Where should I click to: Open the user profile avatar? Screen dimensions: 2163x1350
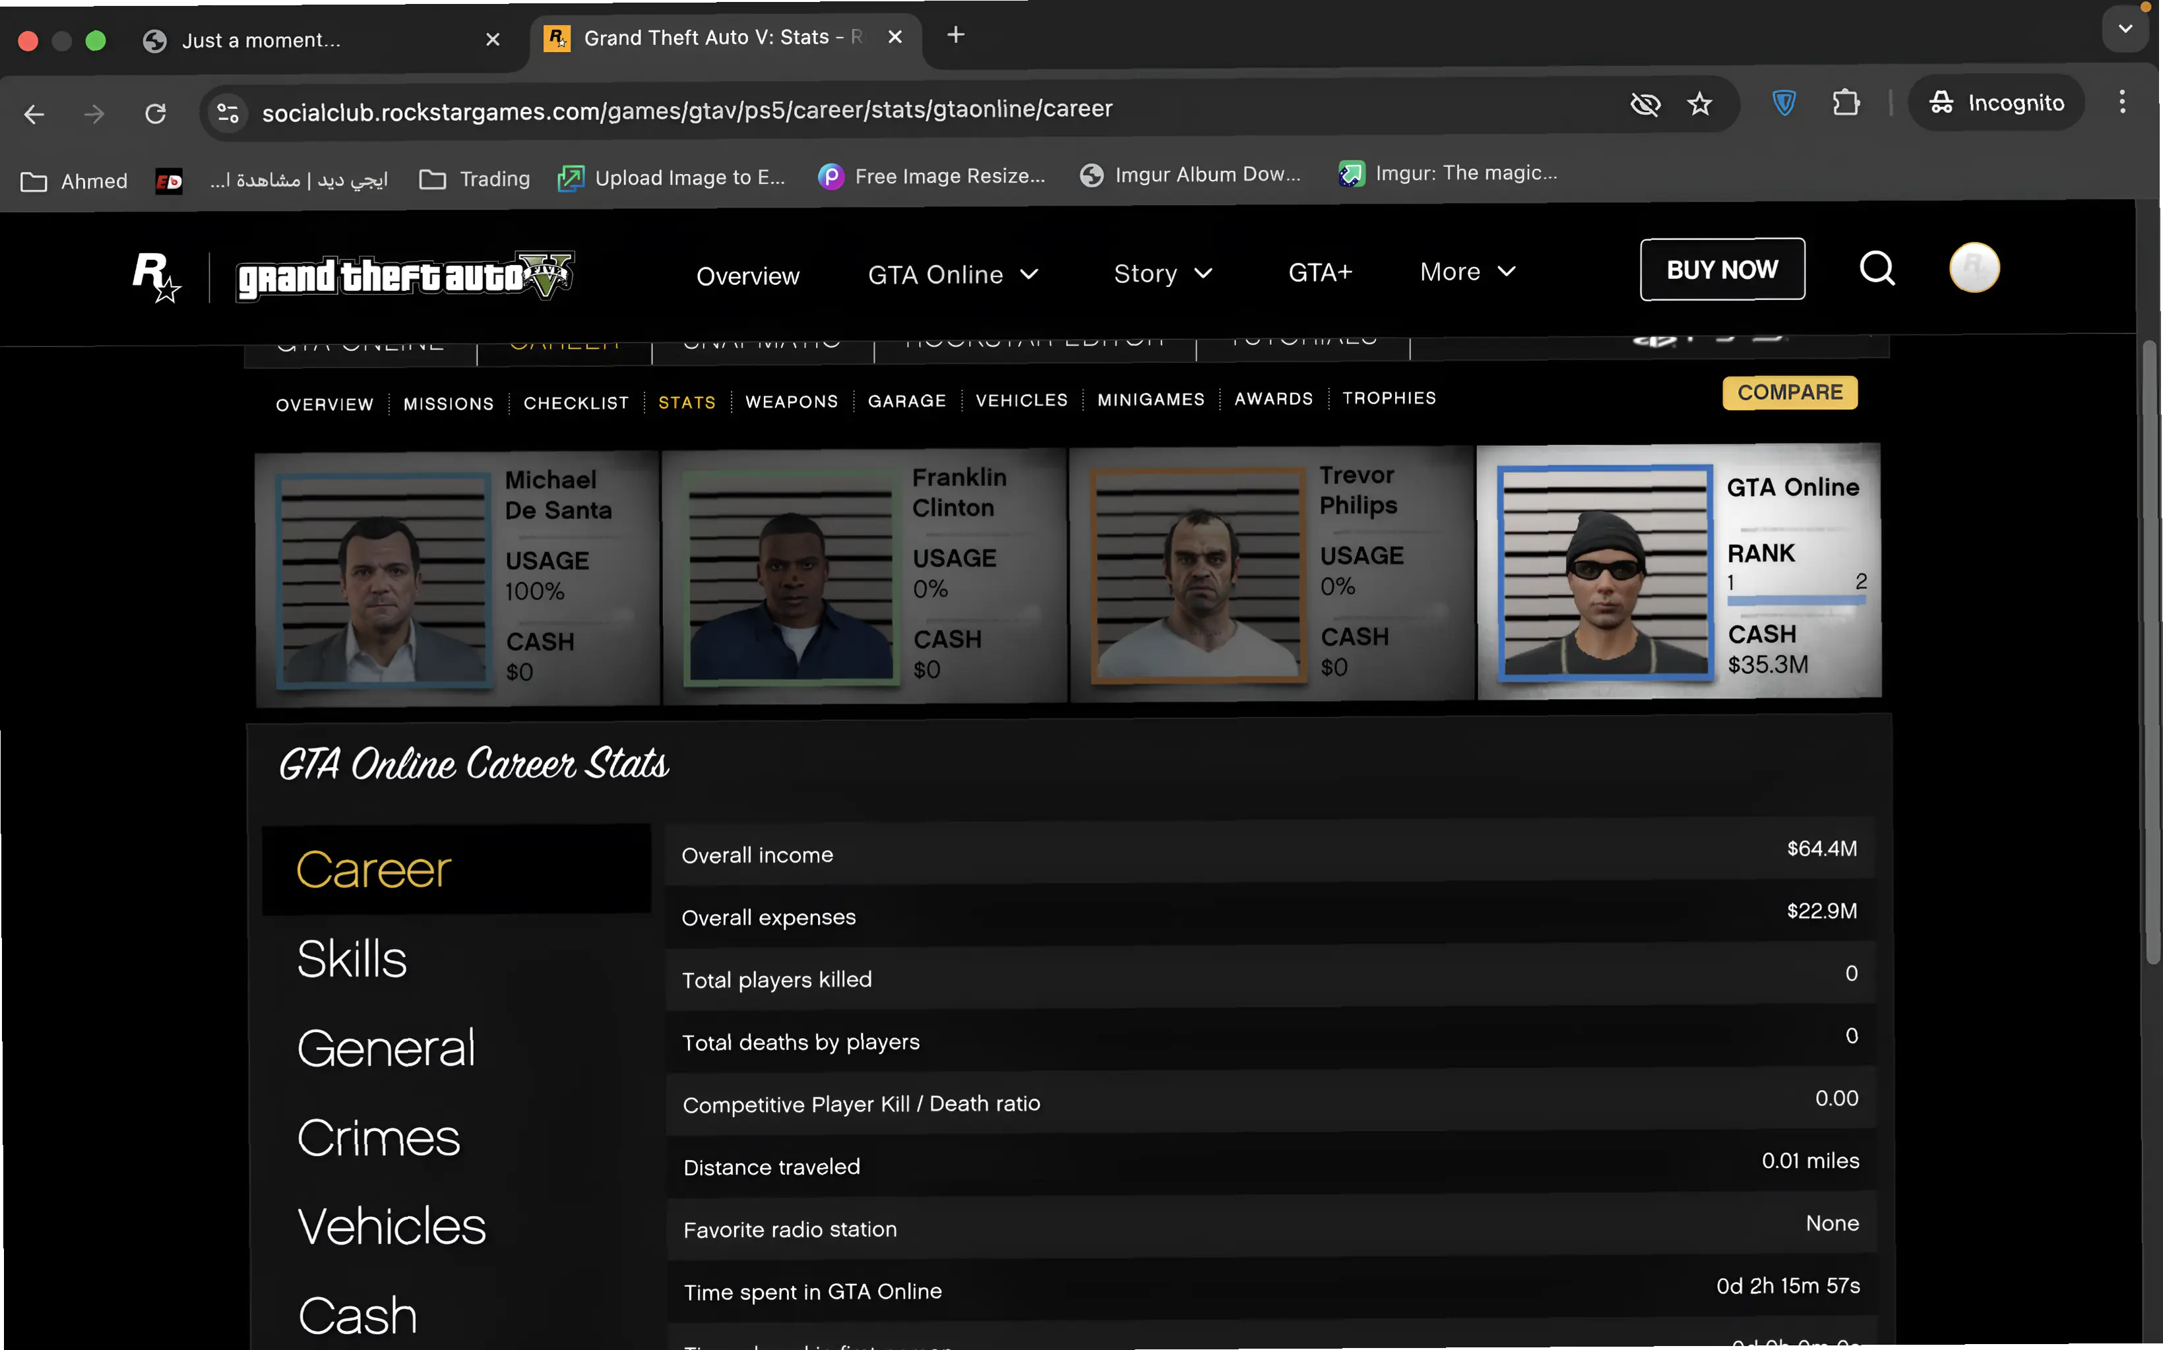[1973, 268]
